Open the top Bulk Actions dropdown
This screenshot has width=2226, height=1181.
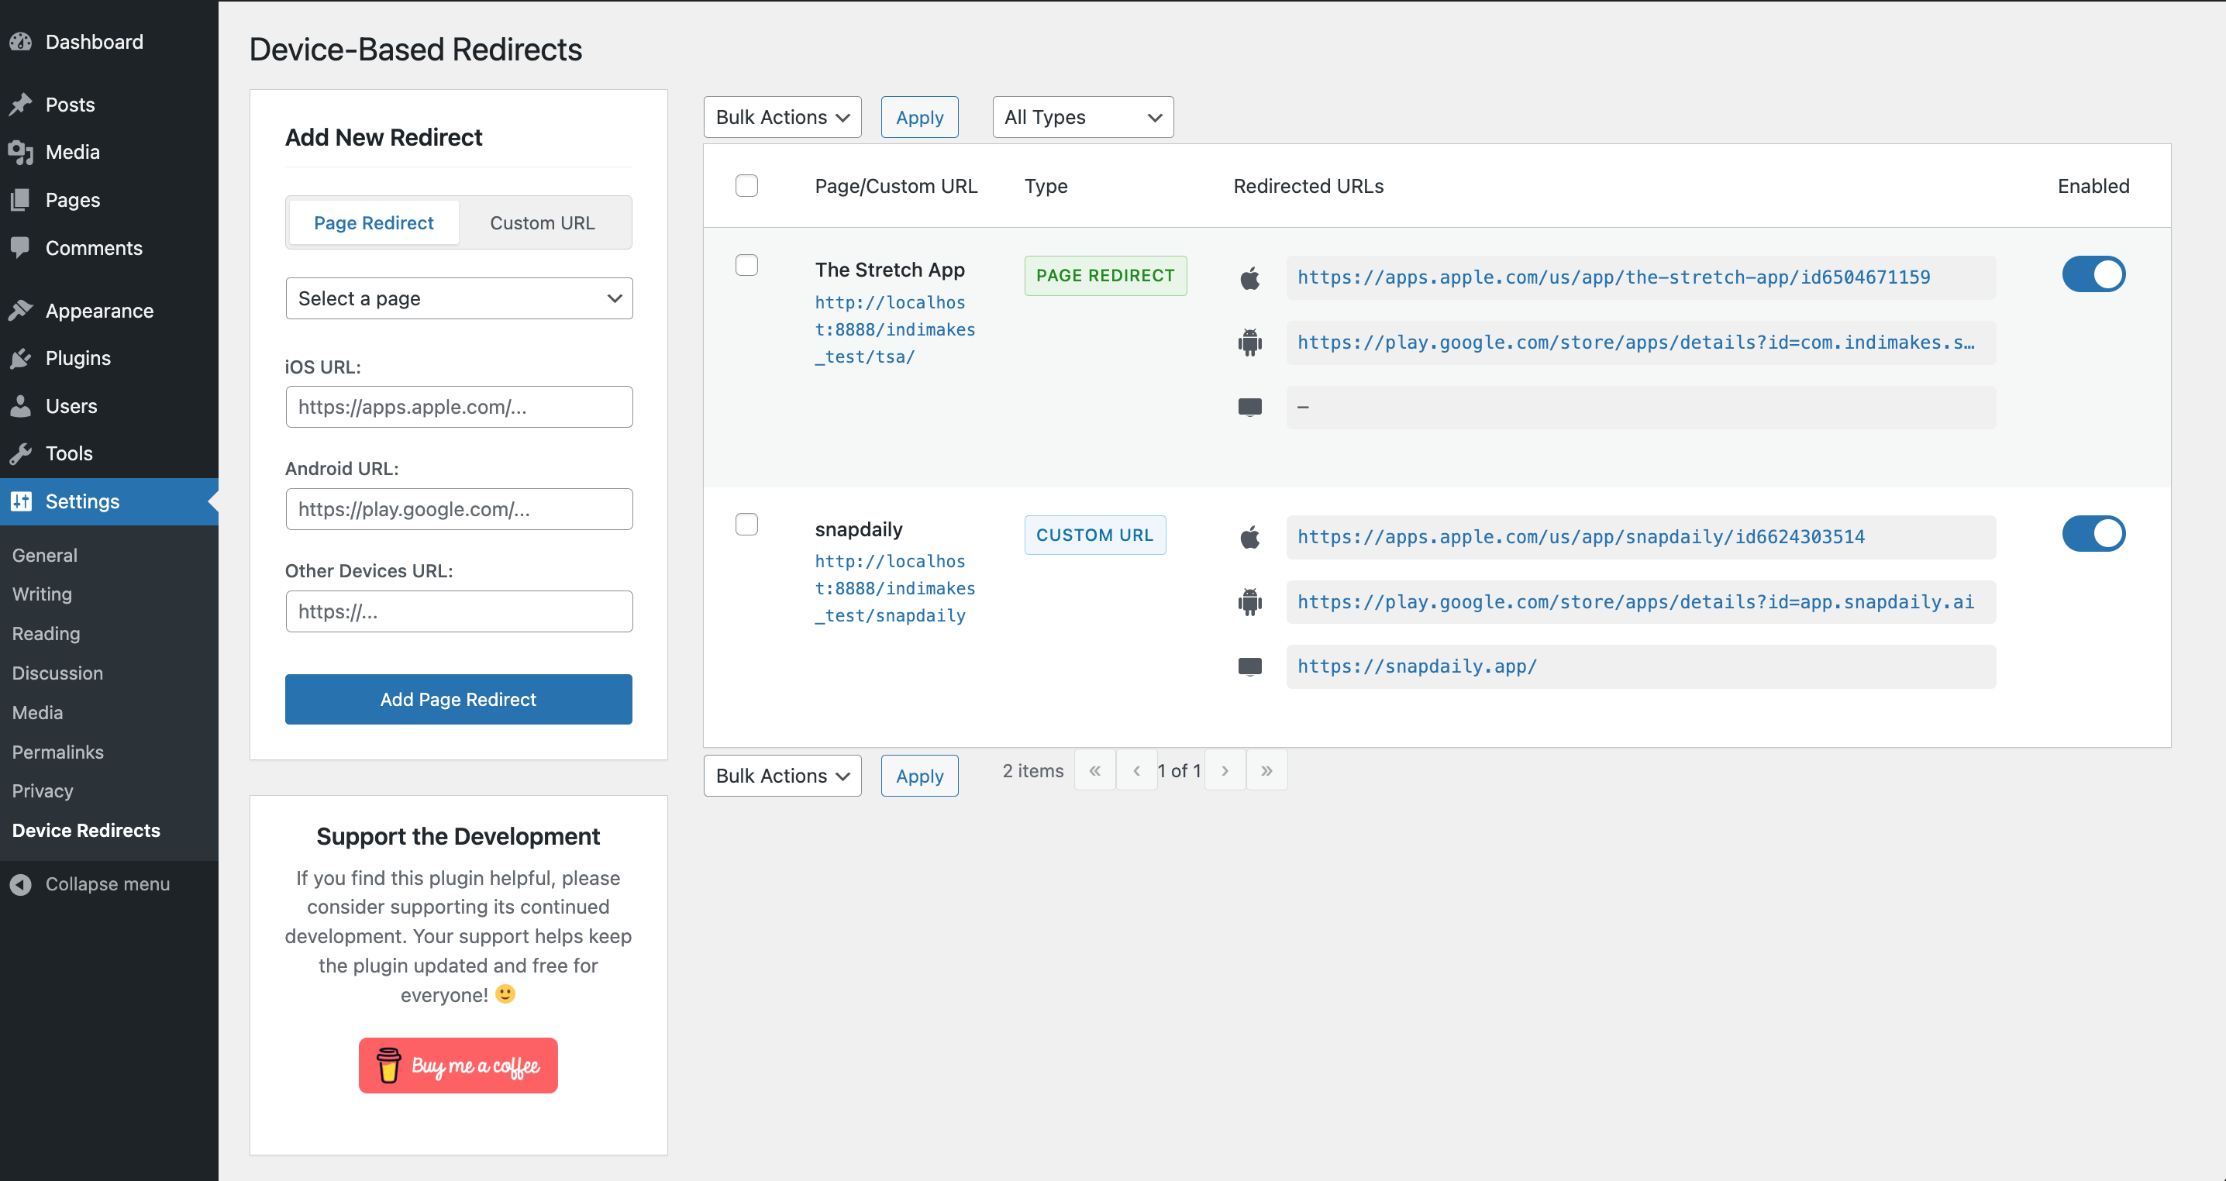[782, 117]
